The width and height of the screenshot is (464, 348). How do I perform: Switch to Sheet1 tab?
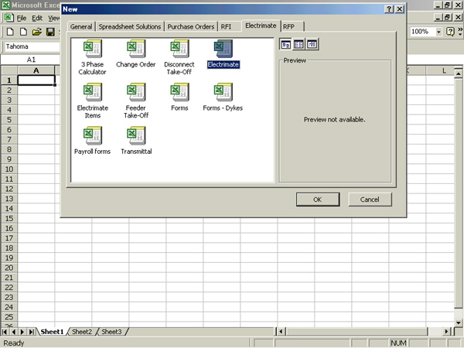pyautogui.click(x=52, y=332)
